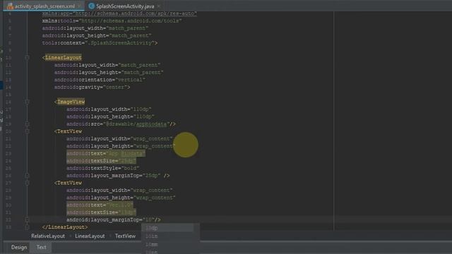The height and width of the screenshot is (254, 452).
Task: Collapse the ImageView block fold marker
Action: [27, 102]
